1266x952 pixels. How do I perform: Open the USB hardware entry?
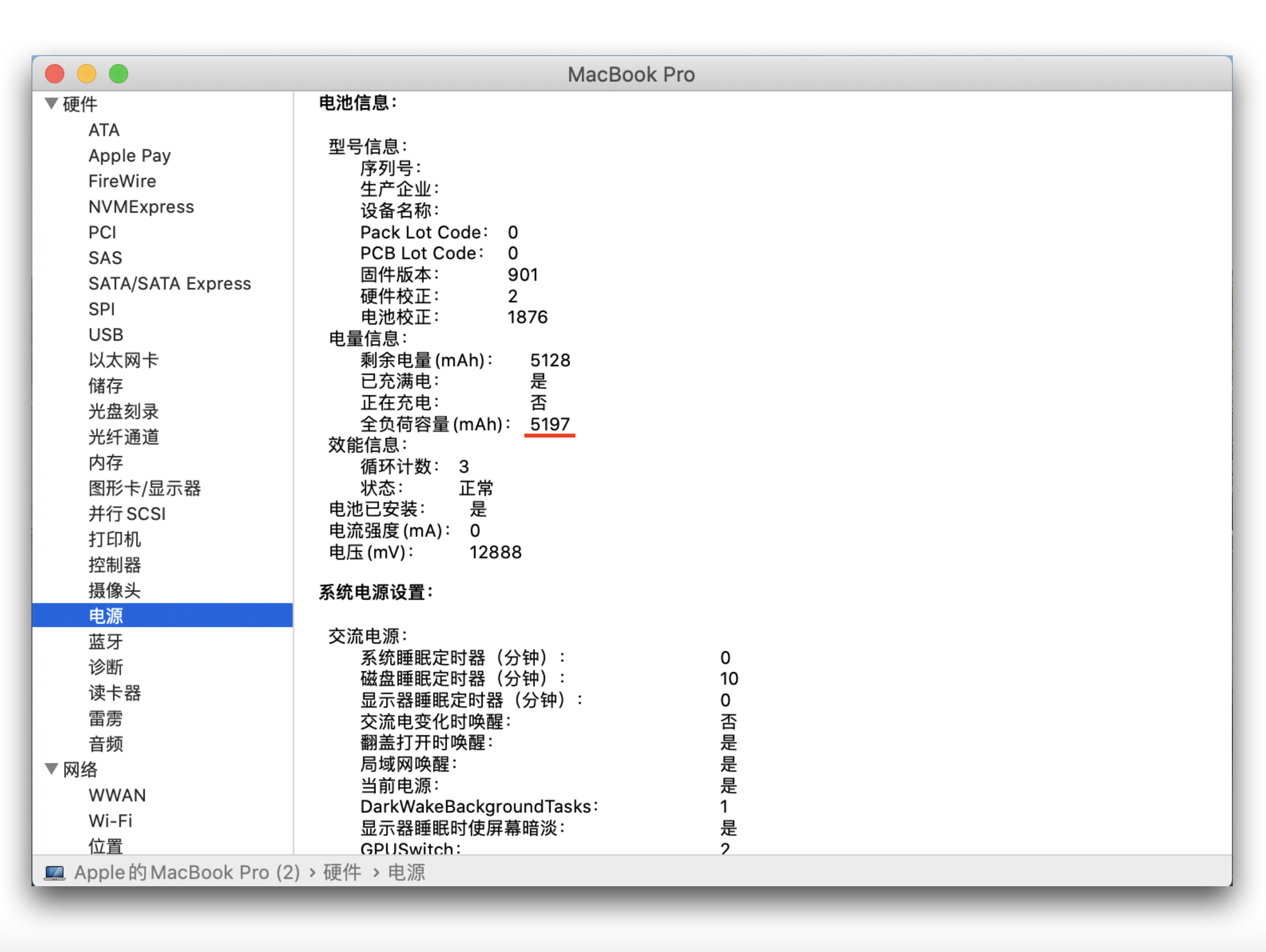pyautogui.click(x=106, y=334)
